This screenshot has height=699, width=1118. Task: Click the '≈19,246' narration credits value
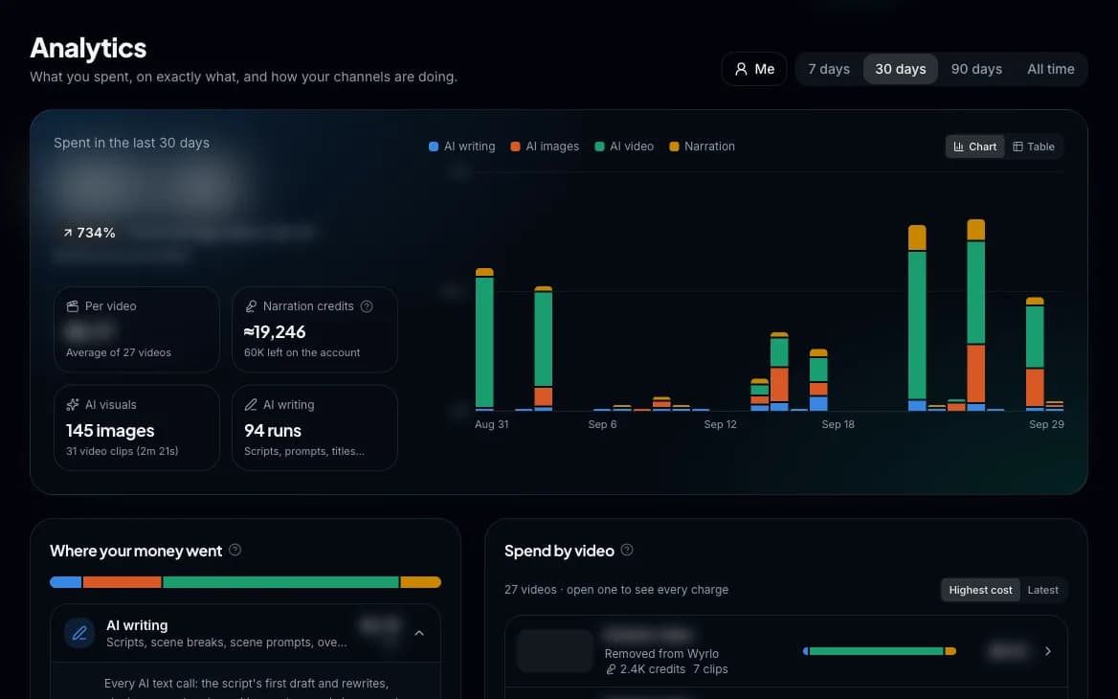pyautogui.click(x=275, y=331)
